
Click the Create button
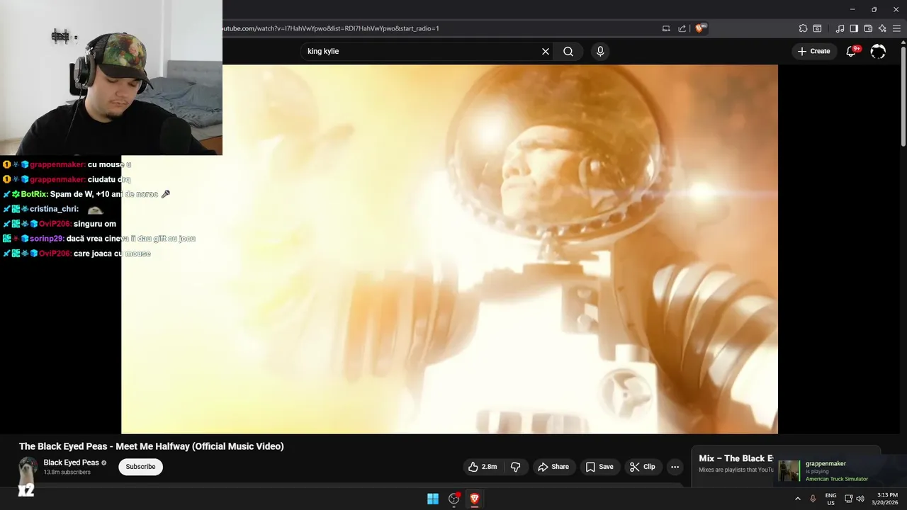tap(813, 51)
